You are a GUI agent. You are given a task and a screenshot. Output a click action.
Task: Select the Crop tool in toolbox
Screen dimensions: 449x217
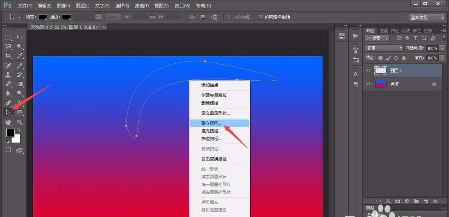point(8,56)
